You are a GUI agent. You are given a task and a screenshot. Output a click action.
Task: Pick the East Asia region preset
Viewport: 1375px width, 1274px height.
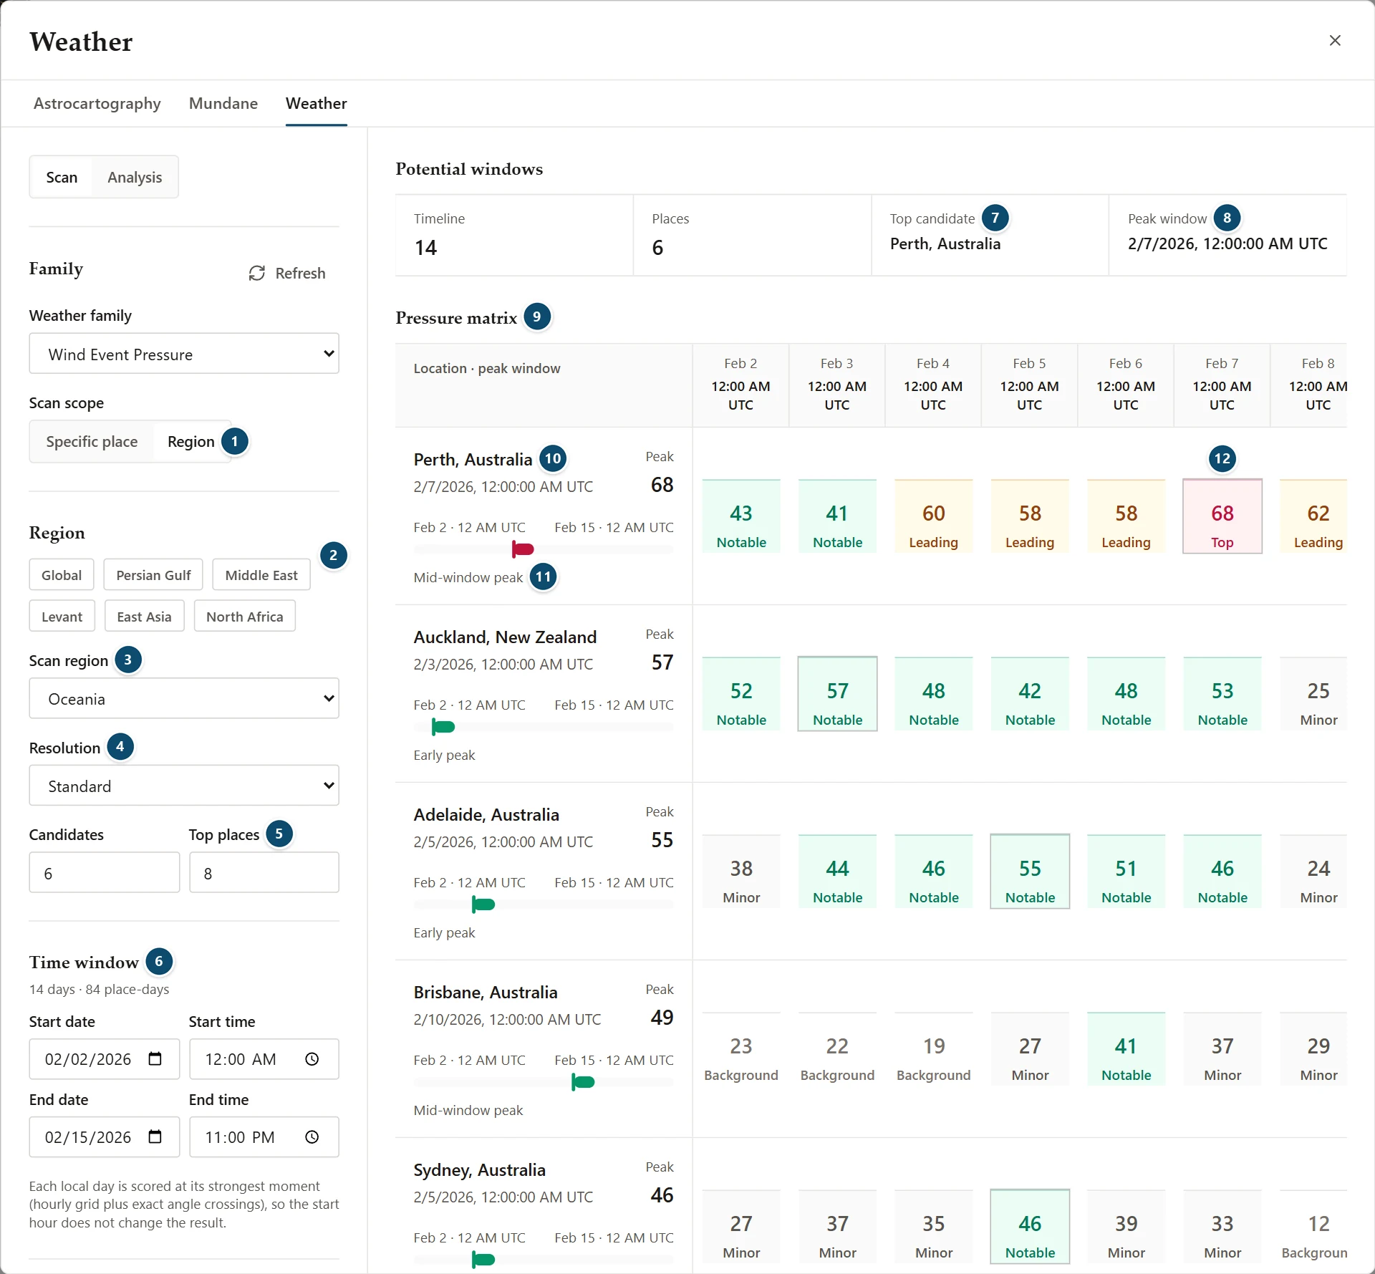click(144, 617)
